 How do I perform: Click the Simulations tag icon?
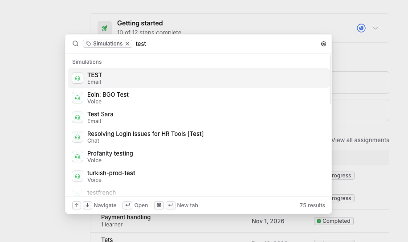(89, 44)
